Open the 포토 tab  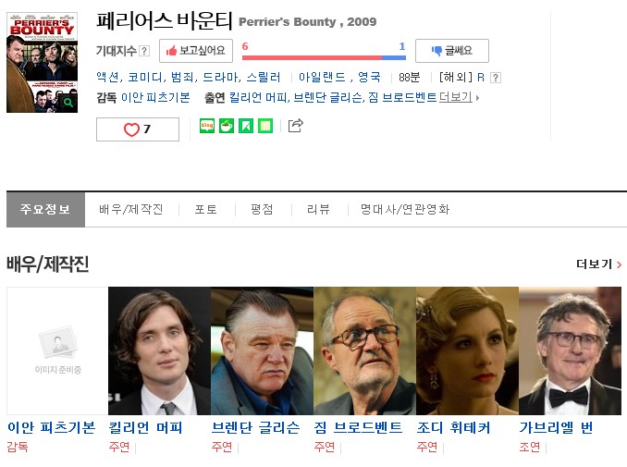tap(205, 209)
